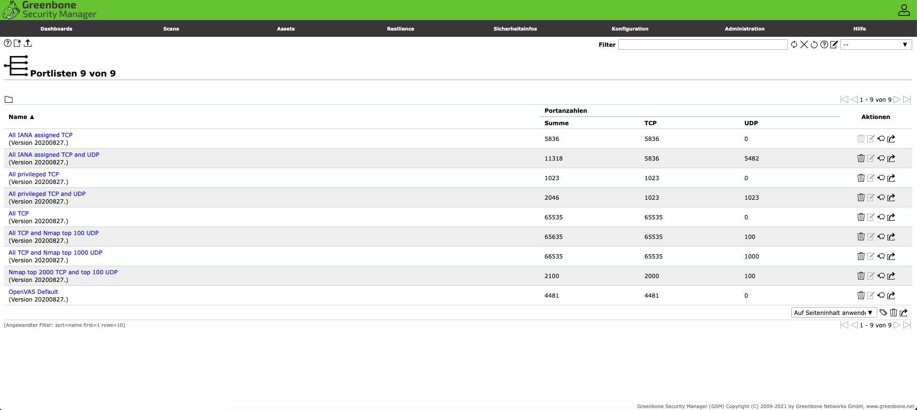Reset filter to default icon
Image resolution: width=917 pixels, height=410 pixels.
(x=814, y=44)
